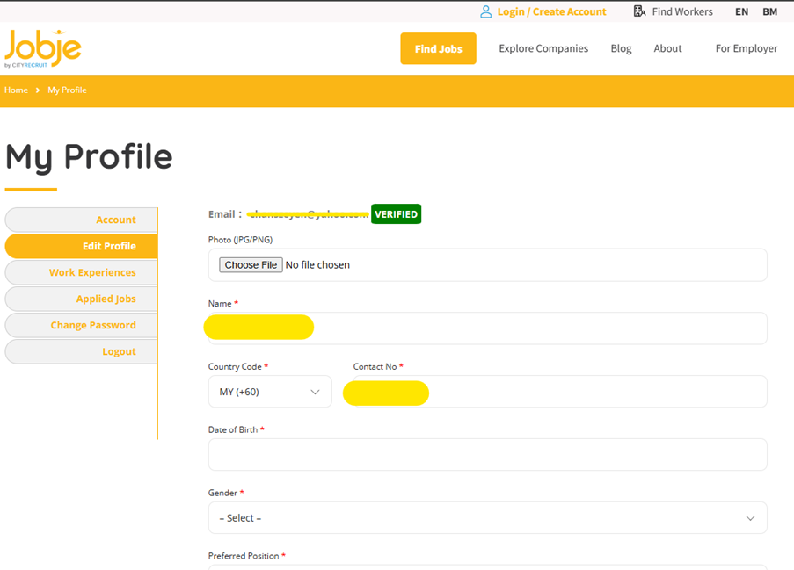Click the Choose File button
The image size is (794, 570).
click(x=251, y=264)
